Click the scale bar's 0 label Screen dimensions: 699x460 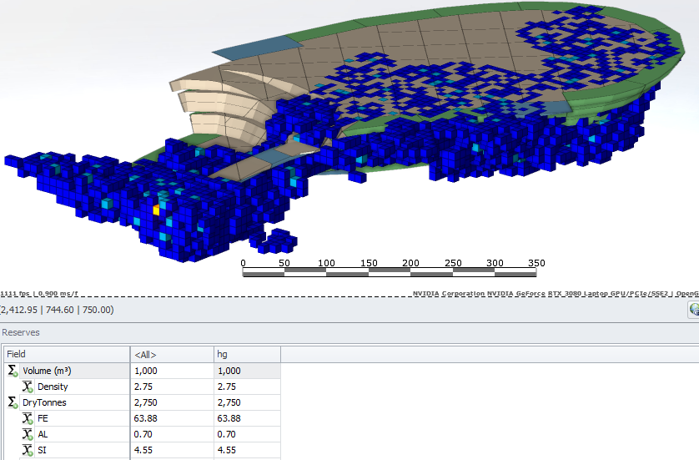pyautogui.click(x=243, y=263)
